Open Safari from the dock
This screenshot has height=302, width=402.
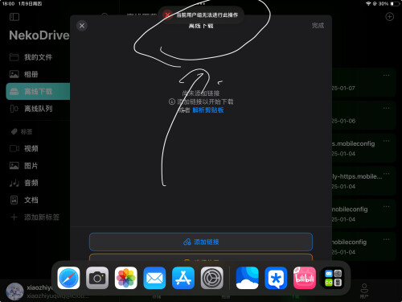[68, 278]
